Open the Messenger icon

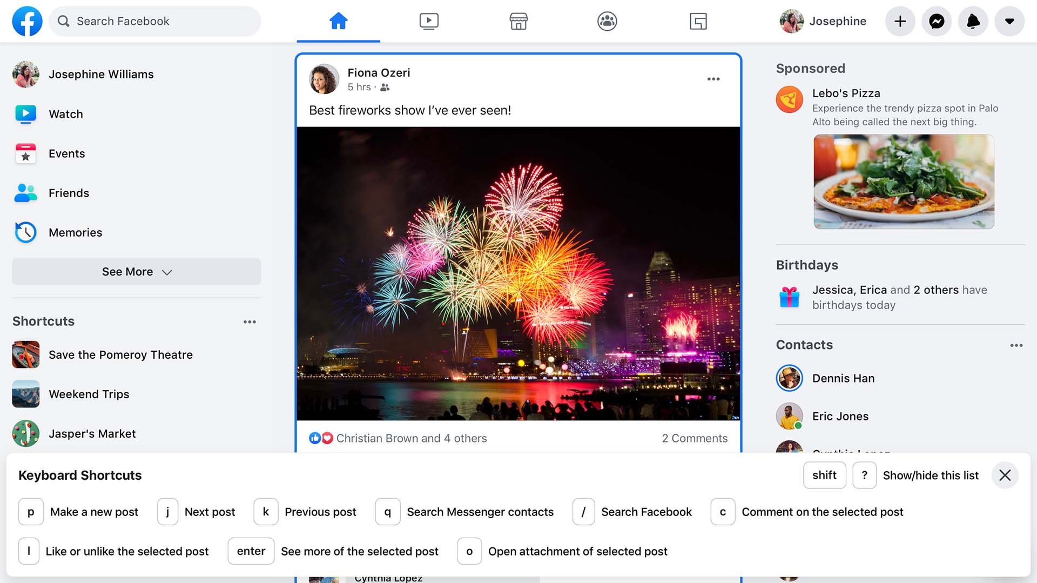[x=936, y=21]
